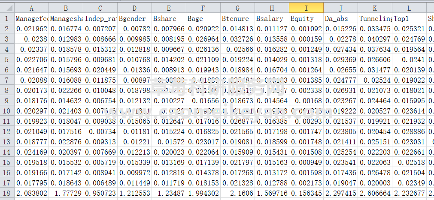Click the Indep_rat header cell
The height and width of the screenshot is (200, 434).
coord(100,18)
